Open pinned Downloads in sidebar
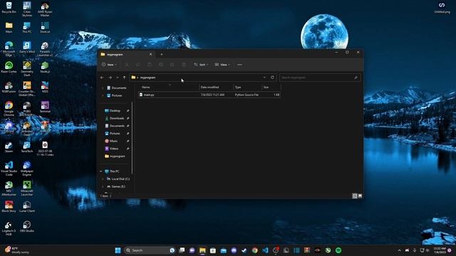Image resolution: width=456 pixels, height=256 pixels. (x=117, y=118)
